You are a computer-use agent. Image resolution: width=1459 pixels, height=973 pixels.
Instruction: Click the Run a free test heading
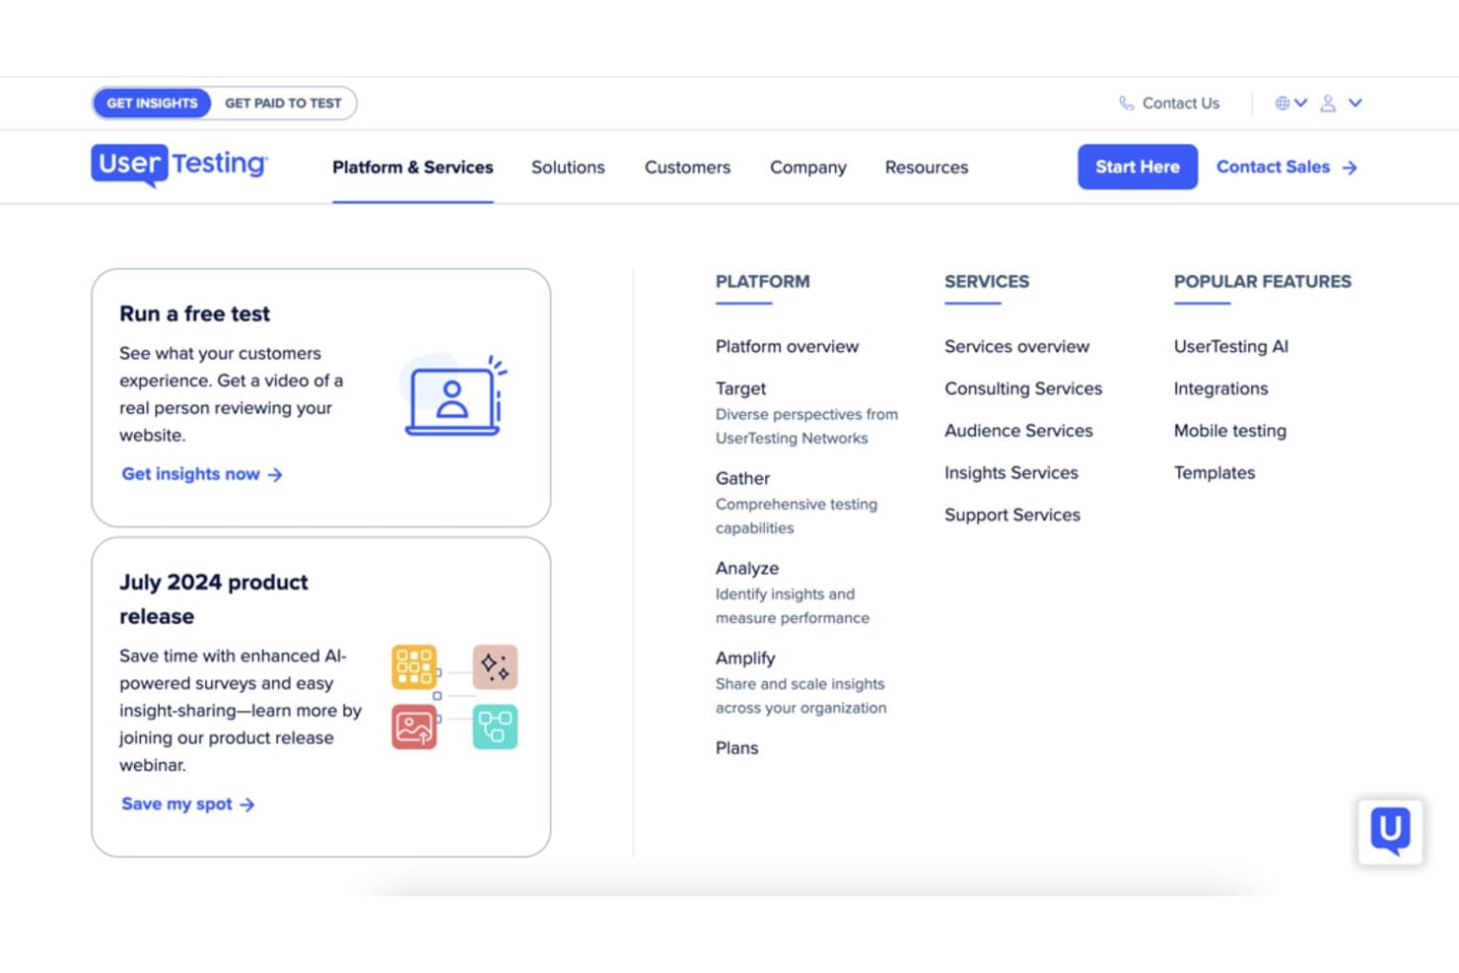(x=194, y=313)
